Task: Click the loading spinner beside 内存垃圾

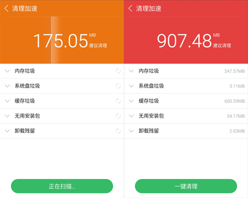Action: click(x=118, y=71)
